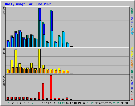This screenshot has width=135, height=106.
Task: Click day 27 on the x-axis
Action: coord(111,103)
